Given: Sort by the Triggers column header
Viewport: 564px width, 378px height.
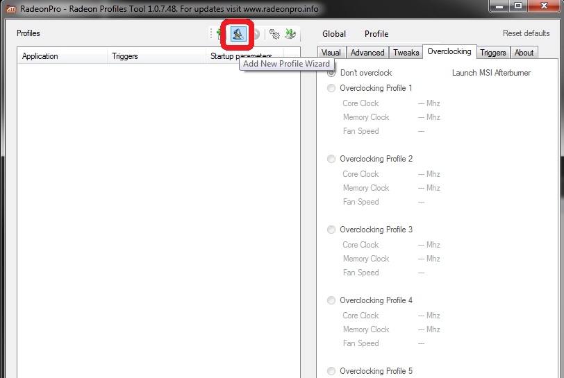Looking at the screenshot, I should pos(156,56).
